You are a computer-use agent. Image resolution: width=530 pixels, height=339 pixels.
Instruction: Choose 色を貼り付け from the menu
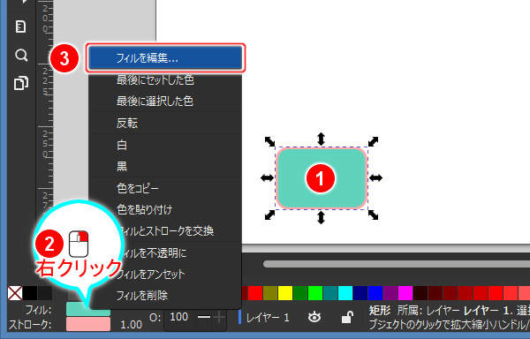pyautogui.click(x=165, y=210)
